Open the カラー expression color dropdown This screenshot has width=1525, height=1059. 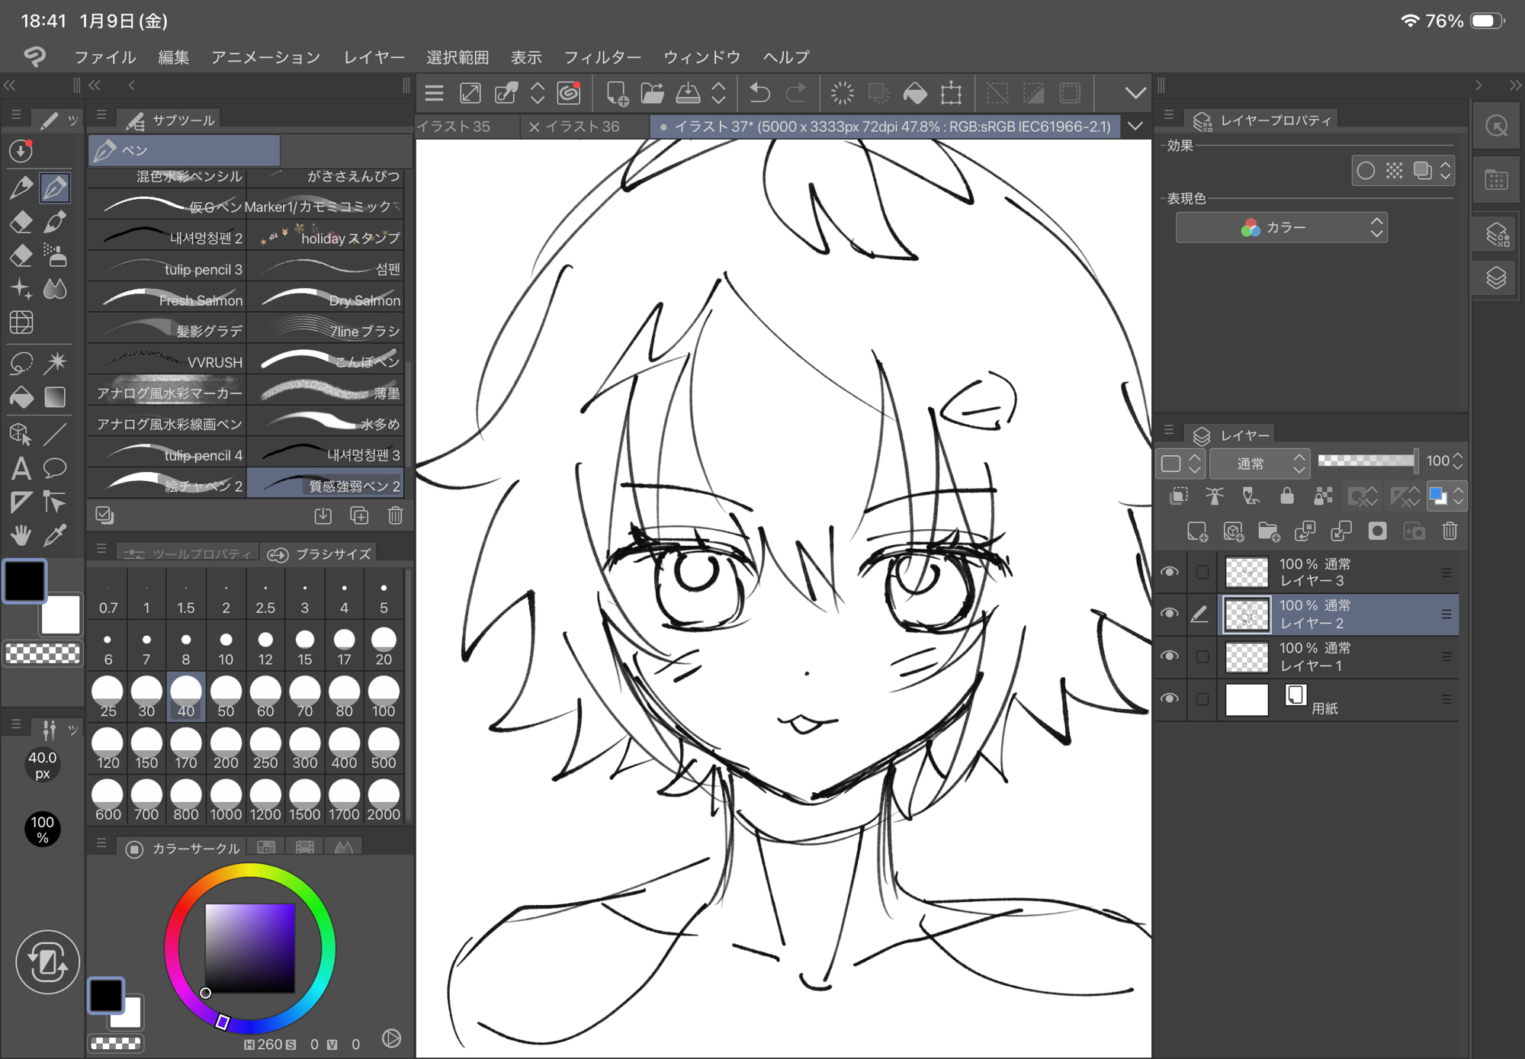click(x=1281, y=228)
